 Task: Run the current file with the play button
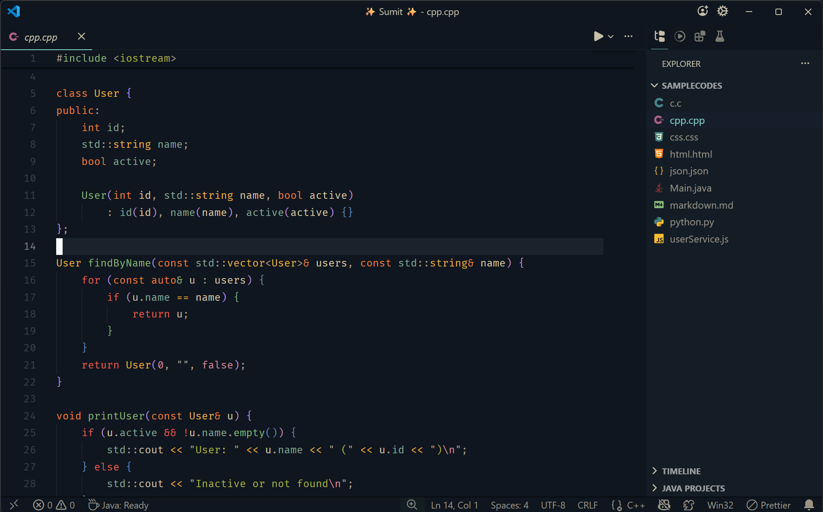598,36
